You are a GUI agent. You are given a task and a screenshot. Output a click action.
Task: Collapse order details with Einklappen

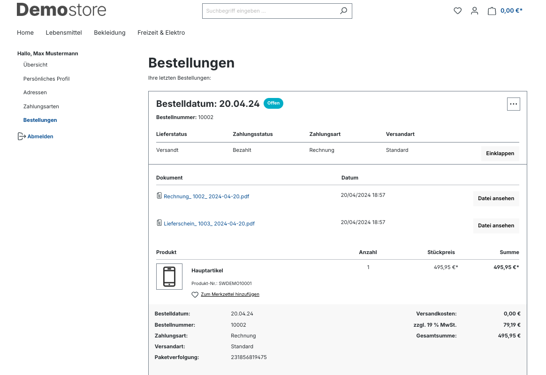(500, 153)
